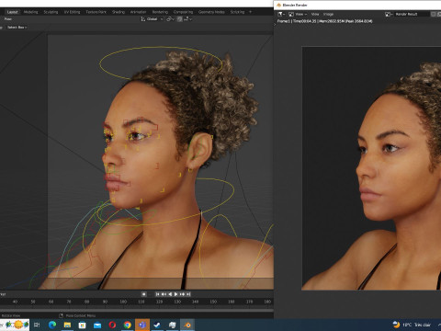This screenshot has width=441, height=331.
Task: Play the animation forward
Action: tap(175, 294)
